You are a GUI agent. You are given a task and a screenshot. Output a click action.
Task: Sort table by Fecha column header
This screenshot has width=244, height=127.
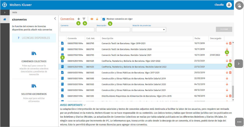click(197, 38)
